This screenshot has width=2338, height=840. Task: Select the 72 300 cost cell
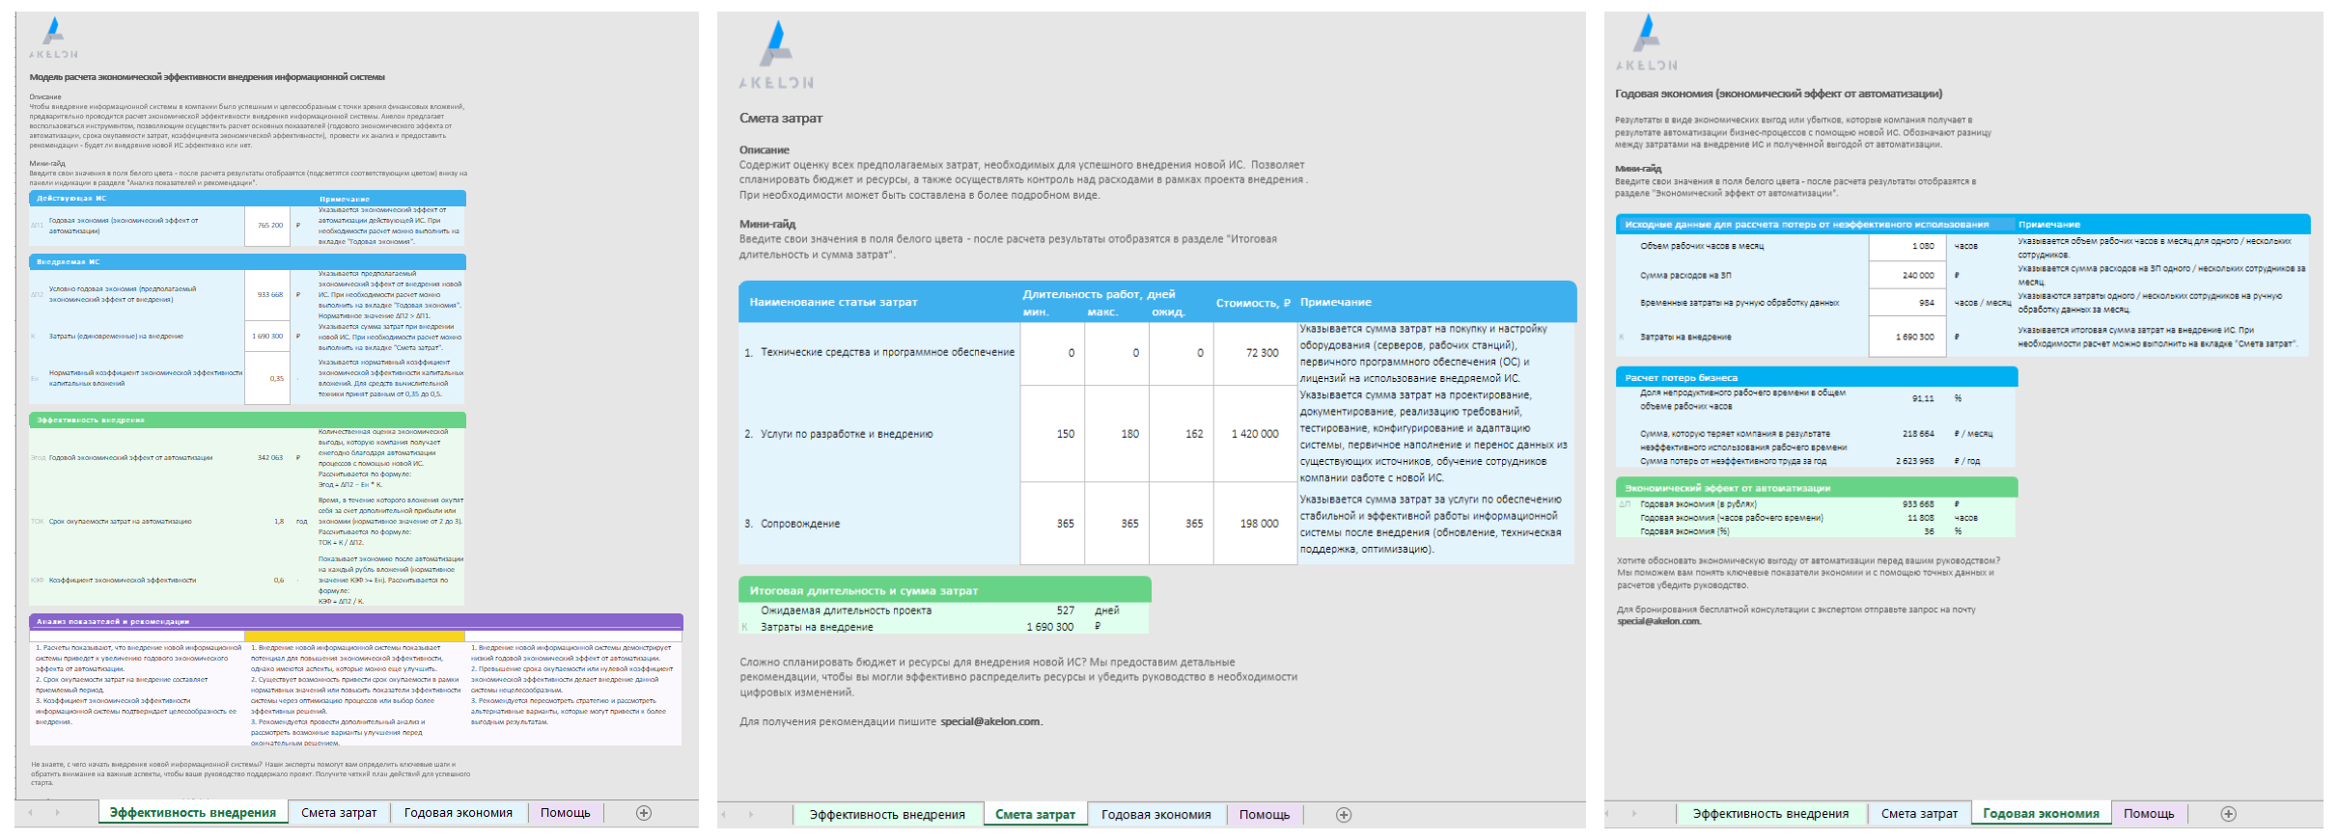(1255, 353)
